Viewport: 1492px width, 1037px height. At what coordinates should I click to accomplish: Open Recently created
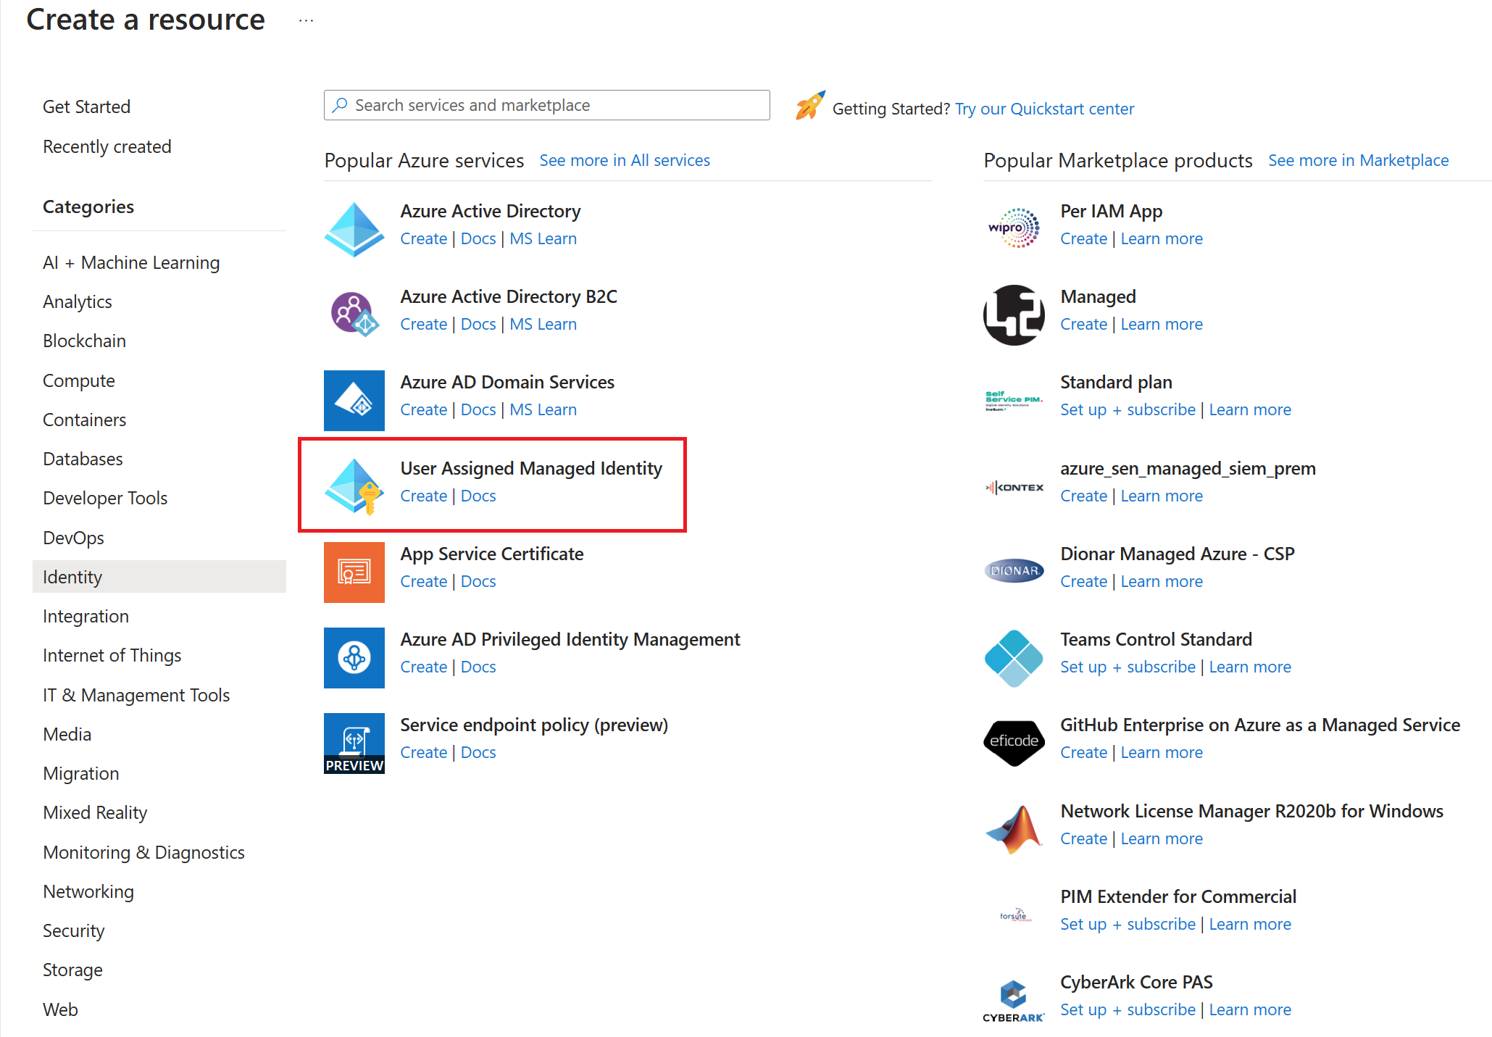point(107,146)
